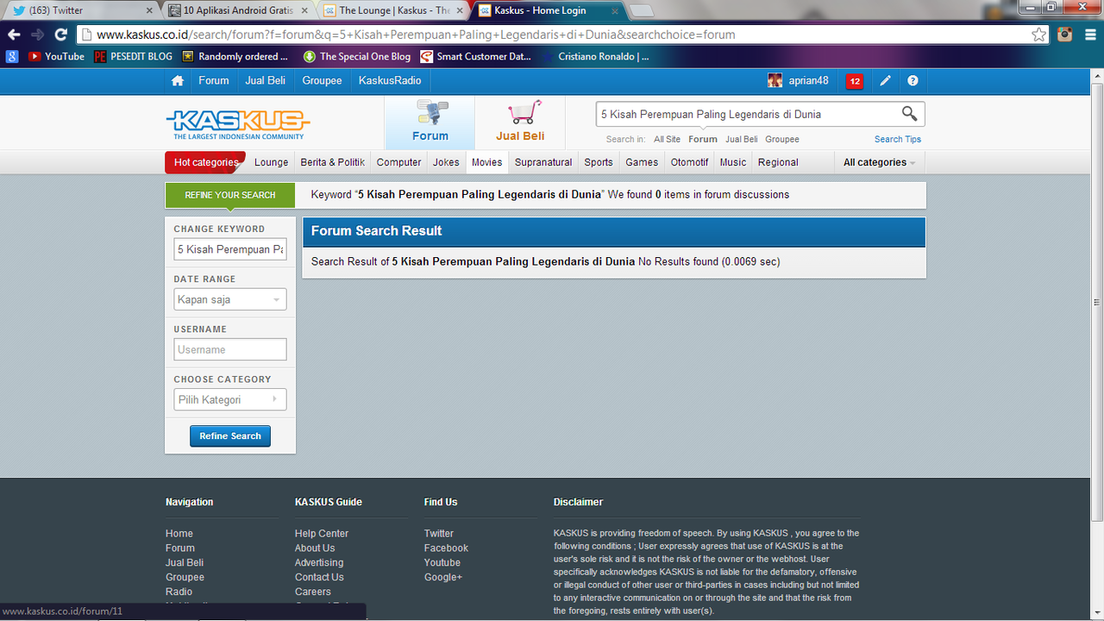Open YouTube bookmark
Screen dimensions: 1104x621
click(56, 57)
